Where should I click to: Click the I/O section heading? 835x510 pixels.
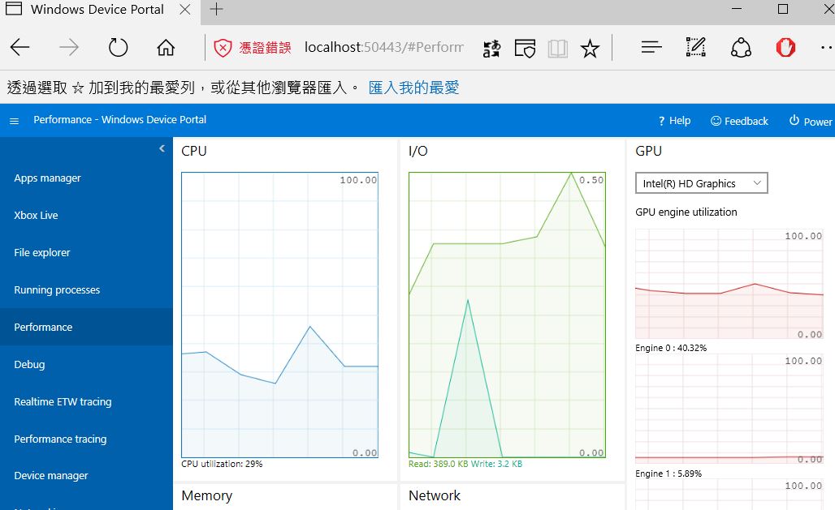tap(418, 151)
